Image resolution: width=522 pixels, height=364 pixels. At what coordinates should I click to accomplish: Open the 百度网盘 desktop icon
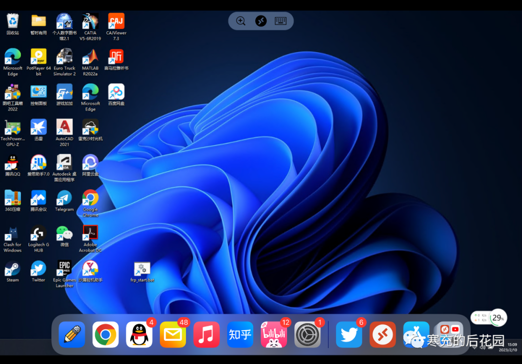coord(116,95)
